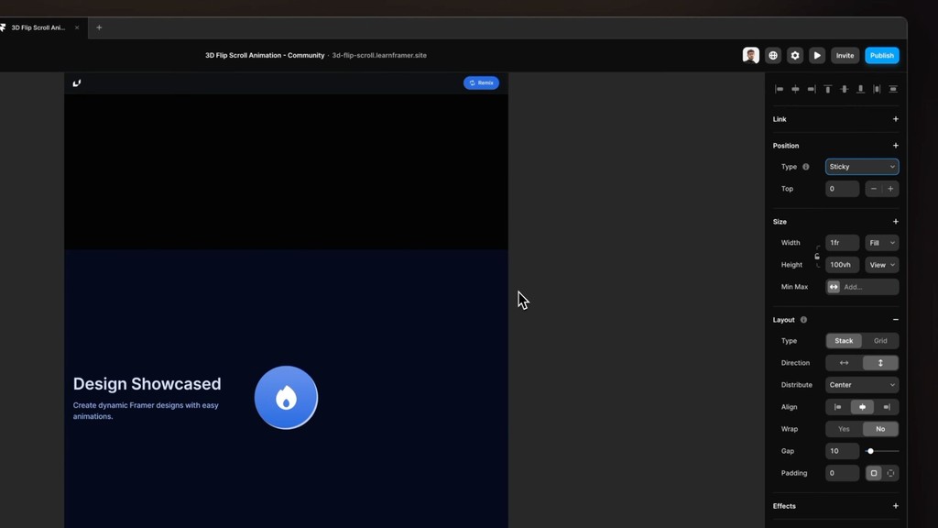Select the align bottom edges icon
Image resolution: width=938 pixels, height=528 pixels.
tap(861, 89)
